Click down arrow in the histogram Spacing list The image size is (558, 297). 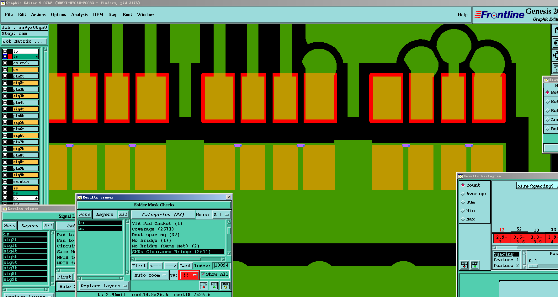point(524,267)
